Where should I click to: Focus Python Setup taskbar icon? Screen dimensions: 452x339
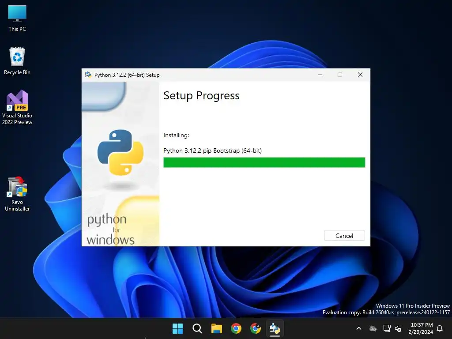coord(275,328)
